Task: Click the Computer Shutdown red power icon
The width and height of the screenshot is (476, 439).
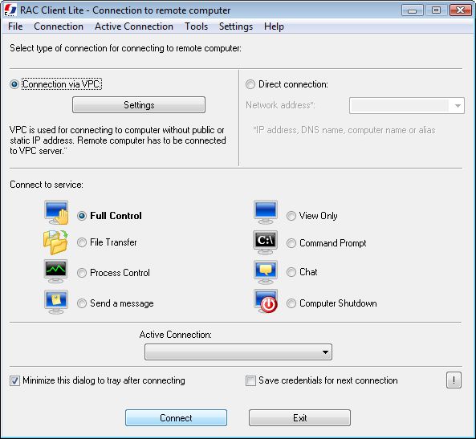Action: click(x=266, y=302)
